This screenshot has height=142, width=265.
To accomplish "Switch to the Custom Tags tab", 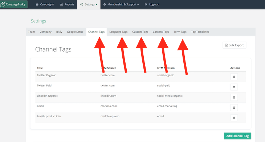I will click(140, 32).
